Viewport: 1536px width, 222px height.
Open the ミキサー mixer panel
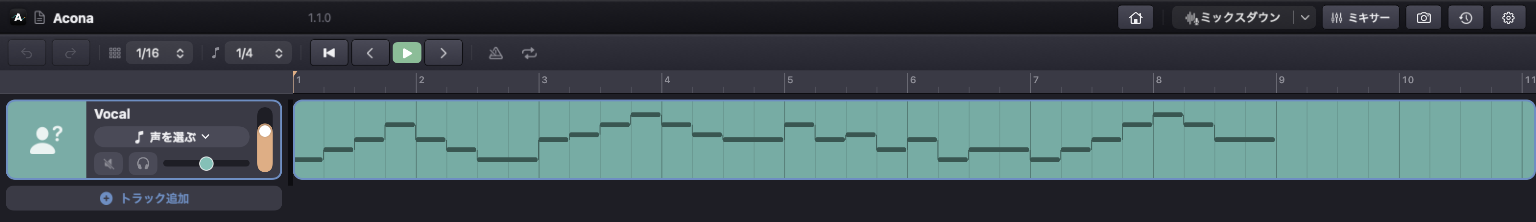click(x=1360, y=18)
